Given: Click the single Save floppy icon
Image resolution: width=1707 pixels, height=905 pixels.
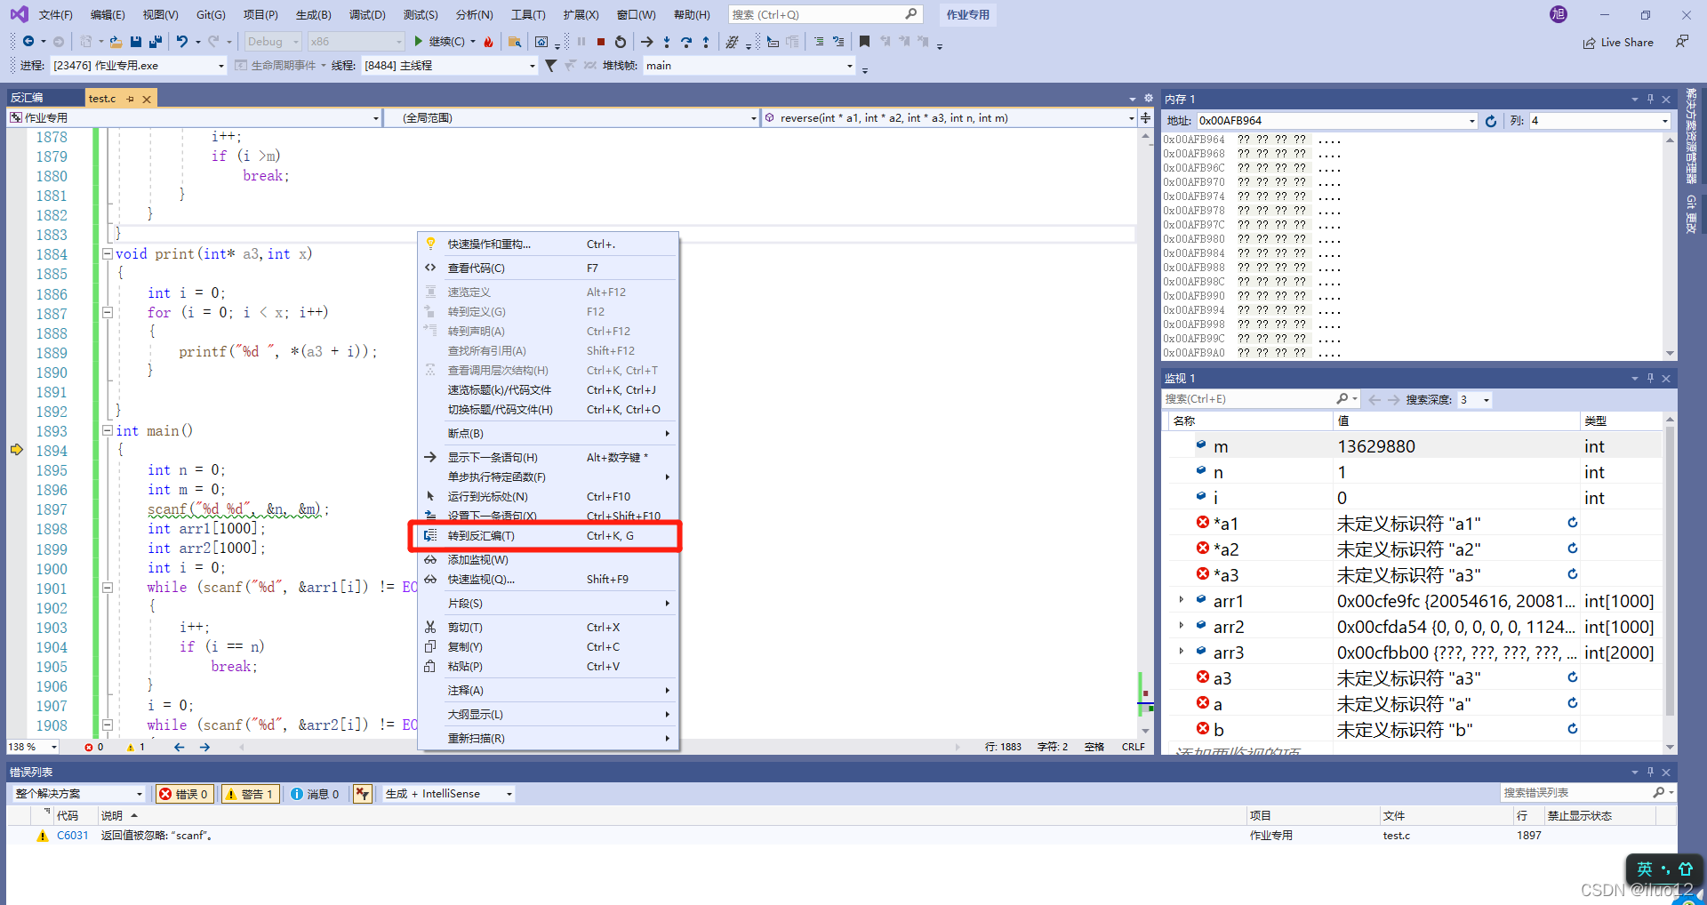Looking at the screenshot, I should coord(136,42).
